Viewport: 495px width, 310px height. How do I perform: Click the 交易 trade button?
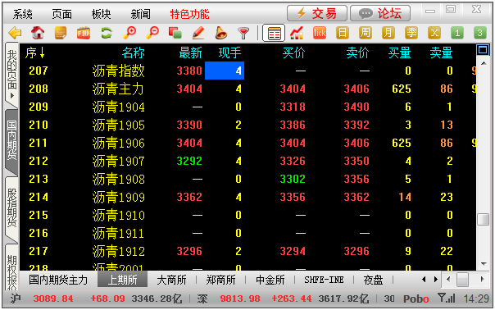(x=317, y=13)
